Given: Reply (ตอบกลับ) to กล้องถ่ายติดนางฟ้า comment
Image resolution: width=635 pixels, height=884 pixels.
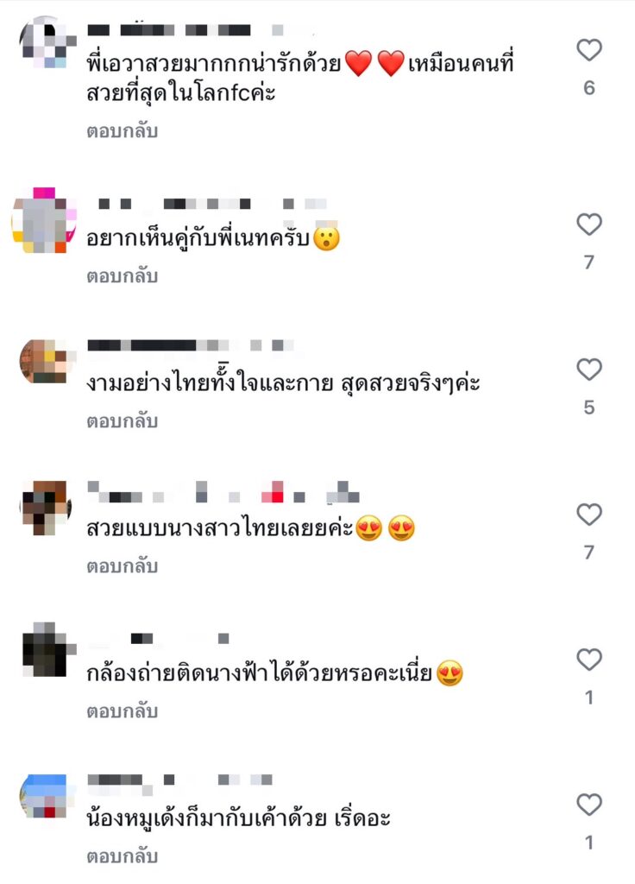Looking at the screenshot, I should point(123,711).
